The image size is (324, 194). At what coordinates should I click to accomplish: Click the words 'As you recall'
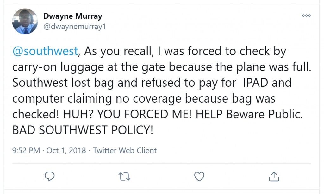118,51
